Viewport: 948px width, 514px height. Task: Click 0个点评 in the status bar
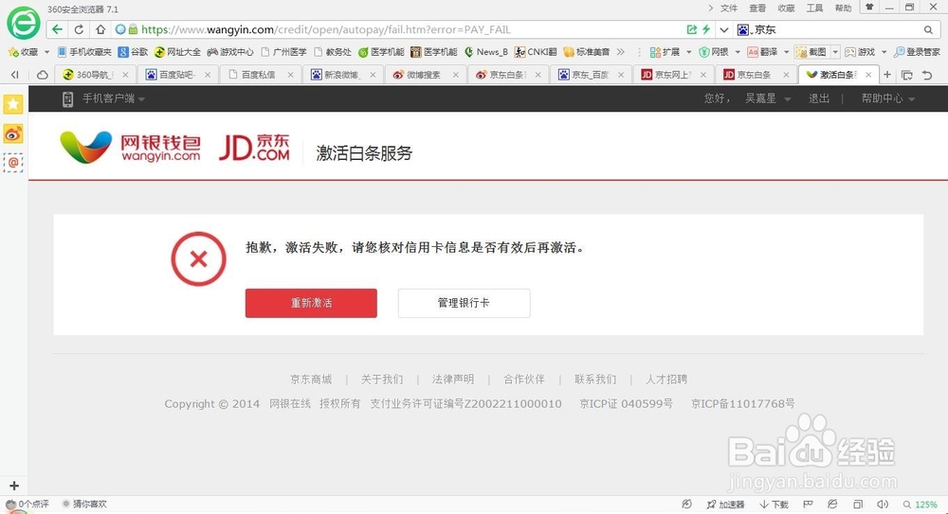coord(27,504)
